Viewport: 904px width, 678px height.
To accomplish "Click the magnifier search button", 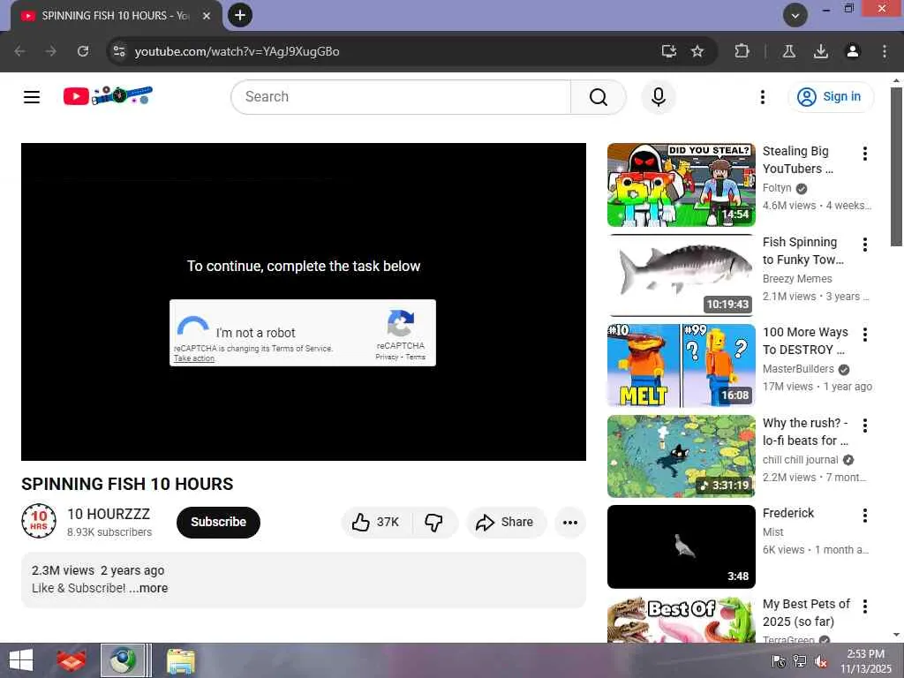I will (598, 97).
